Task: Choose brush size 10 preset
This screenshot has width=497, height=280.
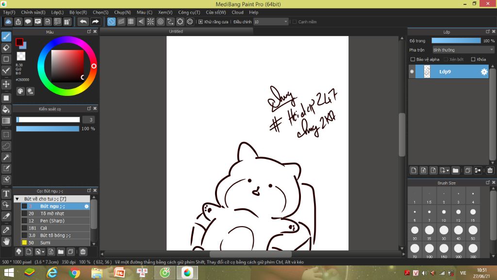Action: tap(444, 214)
